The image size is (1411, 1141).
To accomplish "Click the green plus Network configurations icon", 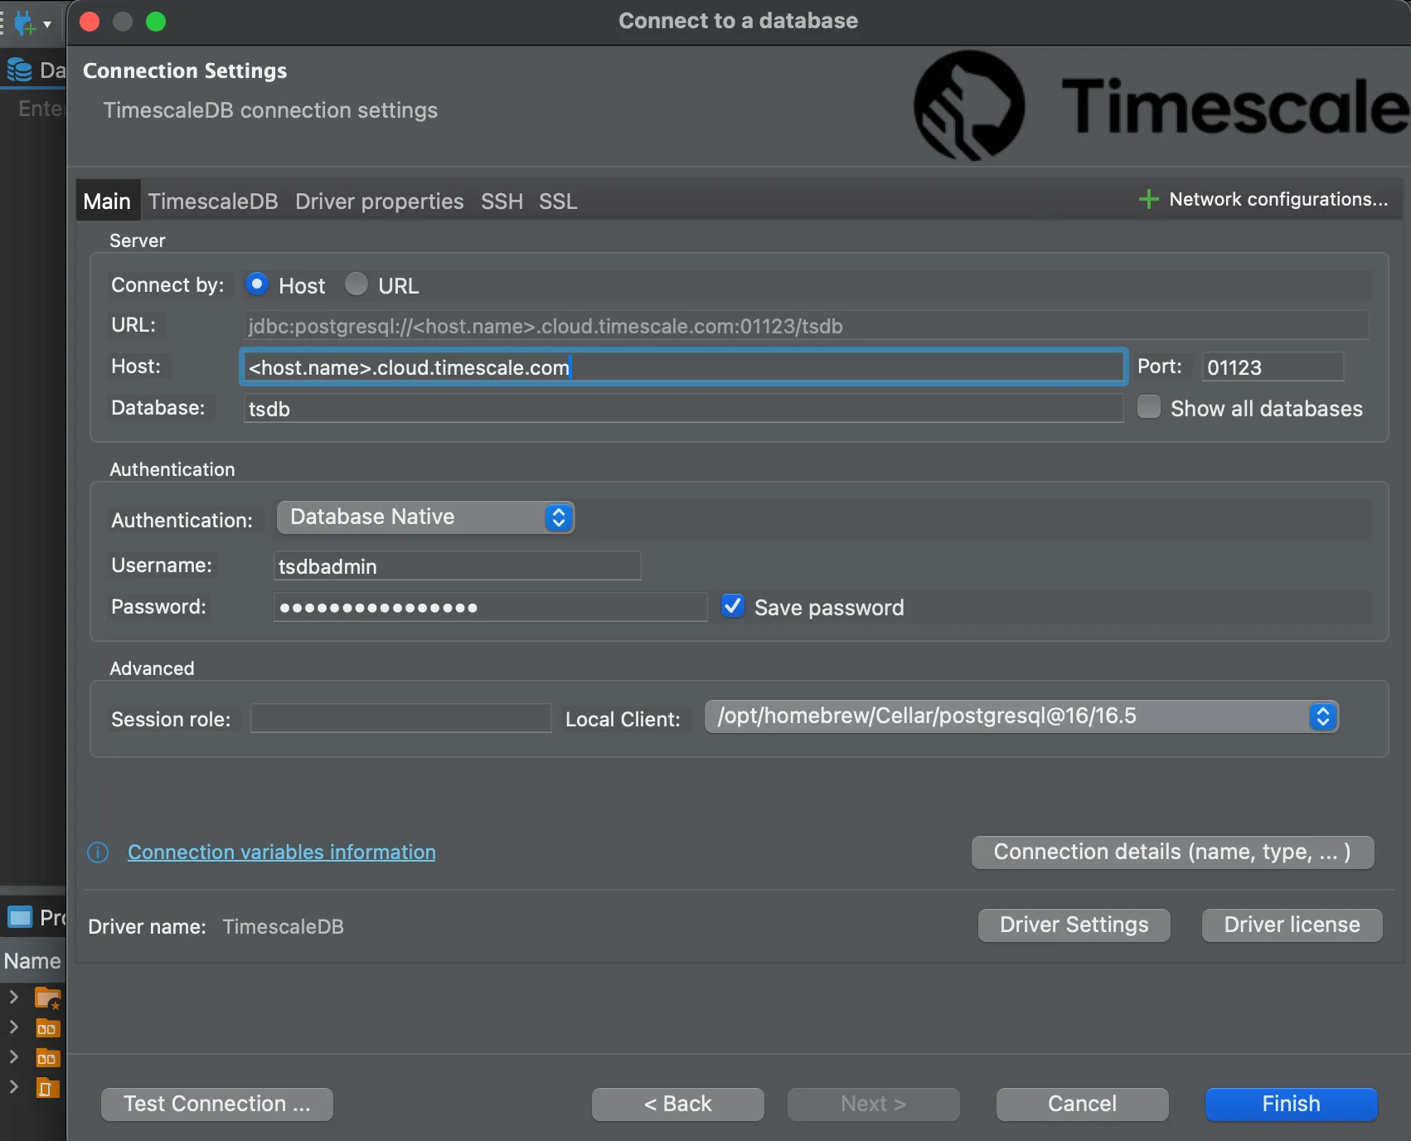I will [1148, 199].
